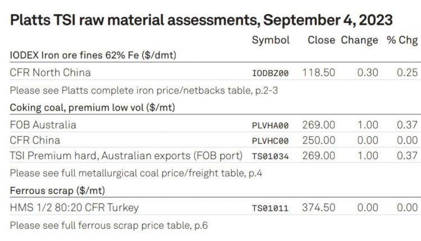The height and width of the screenshot is (241, 421).
Task: Click the metallurgical coal price/freight table note
Action: [136, 173]
